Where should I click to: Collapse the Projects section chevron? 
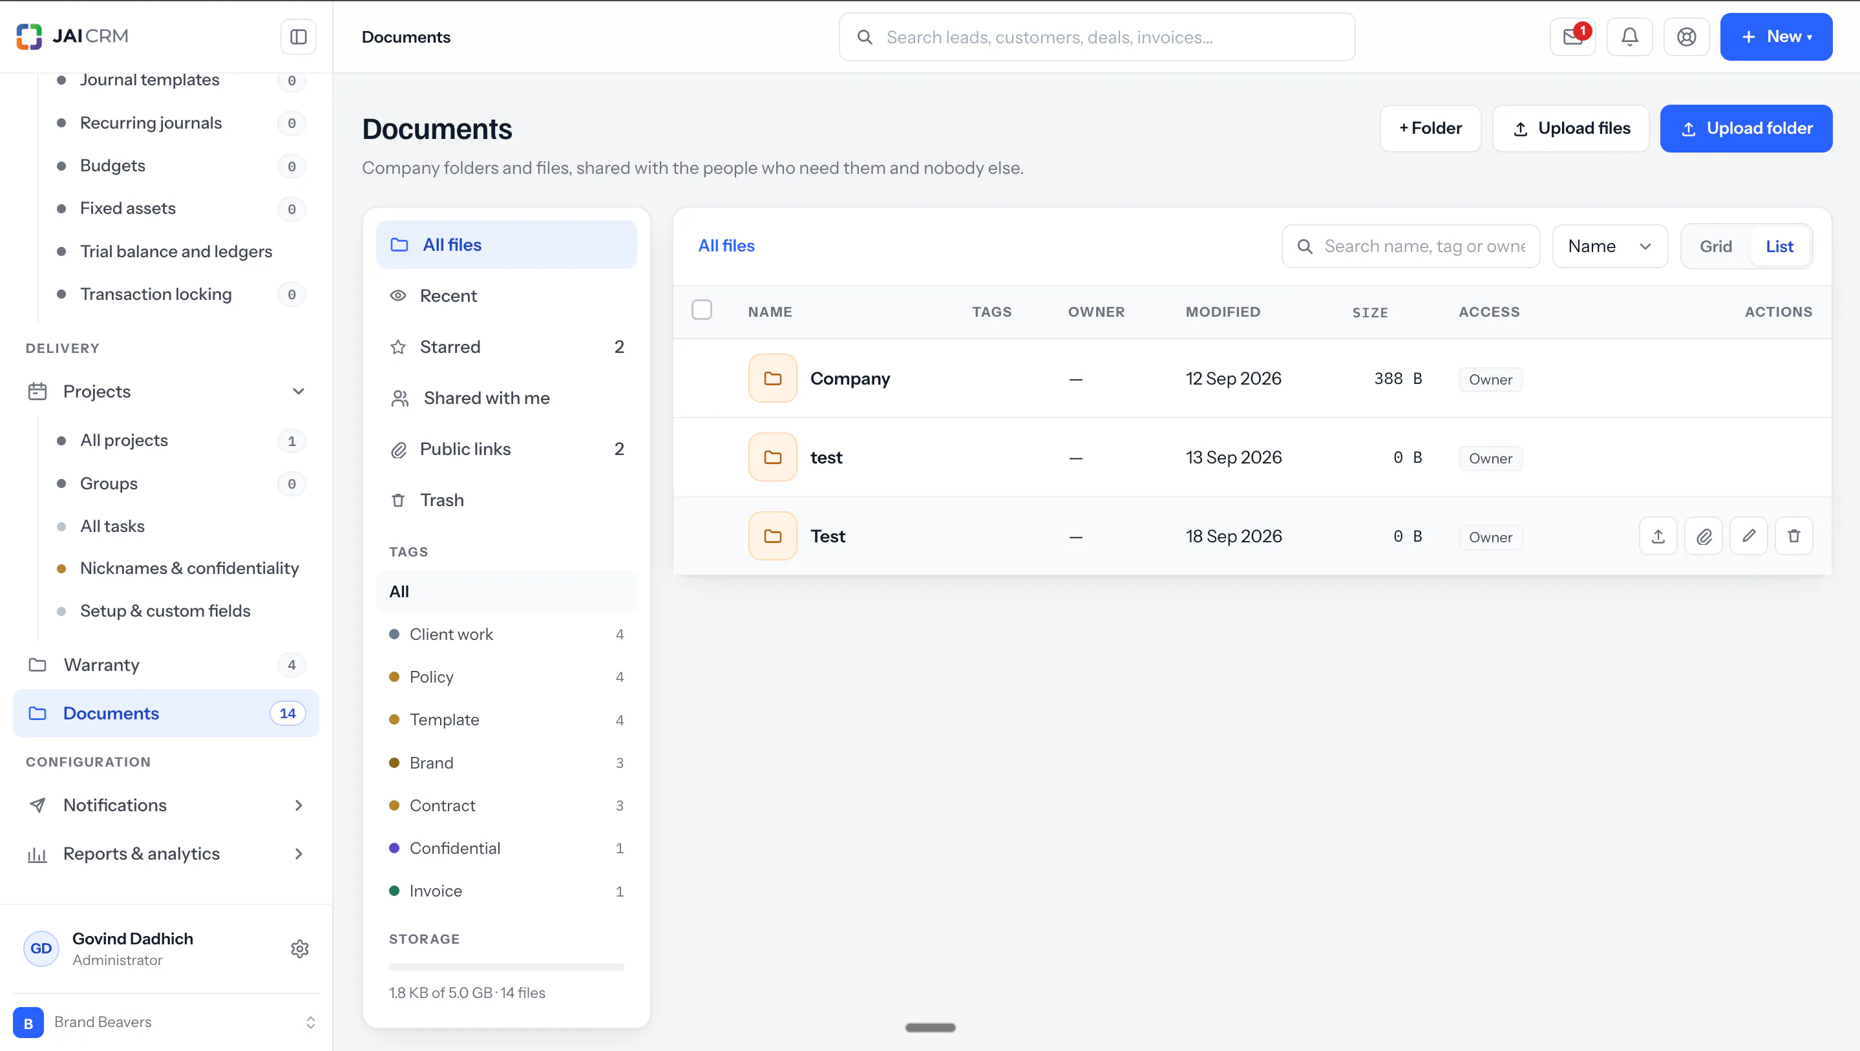298,392
